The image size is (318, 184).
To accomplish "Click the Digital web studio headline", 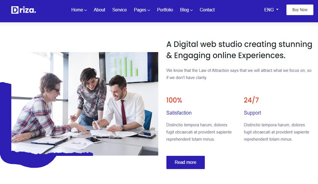I will pyautogui.click(x=239, y=50).
